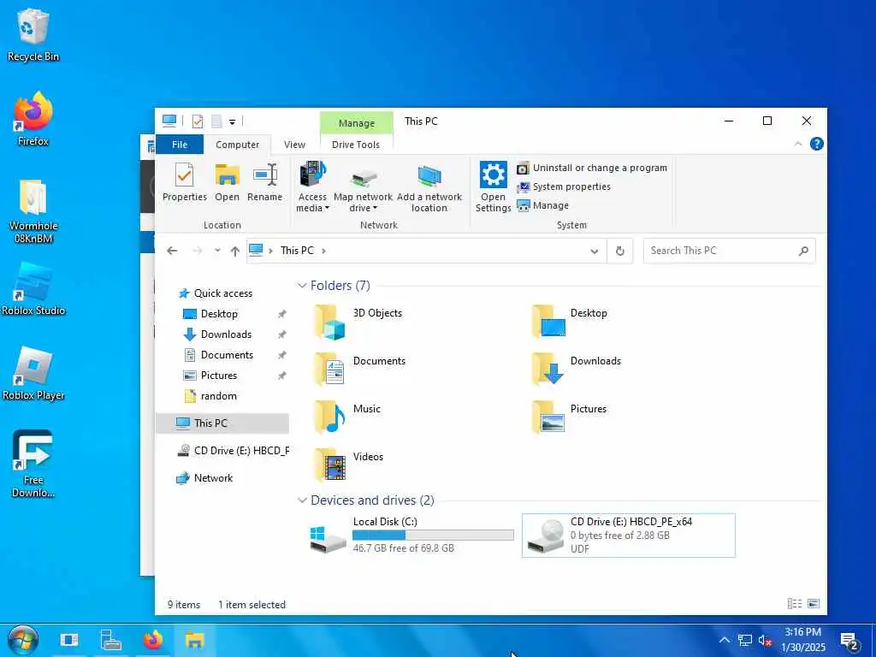The width and height of the screenshot is (876, 657).
Task: Select the Pictures folder in Folders
Action: point(570,417)
